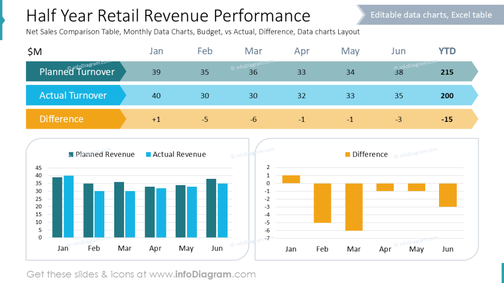Click the arrow tip of Actual Turnover row
Screen dimensions: 504x283
tap(476, 95)
